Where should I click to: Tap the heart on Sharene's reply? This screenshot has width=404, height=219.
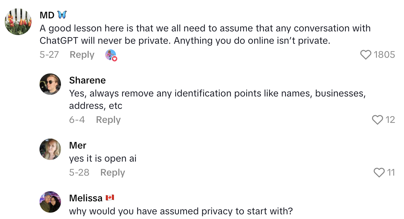(x=378, y=120)
